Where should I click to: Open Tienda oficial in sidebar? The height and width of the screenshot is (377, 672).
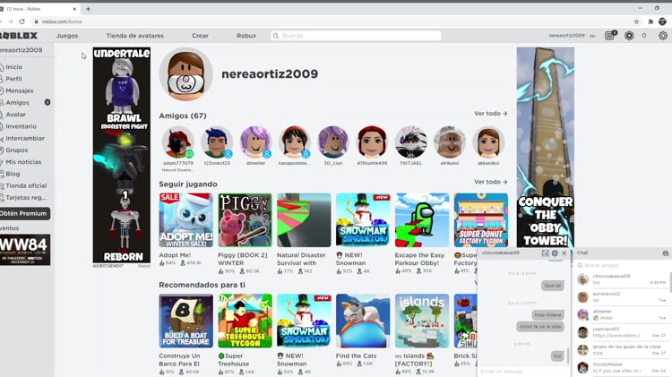26,185
